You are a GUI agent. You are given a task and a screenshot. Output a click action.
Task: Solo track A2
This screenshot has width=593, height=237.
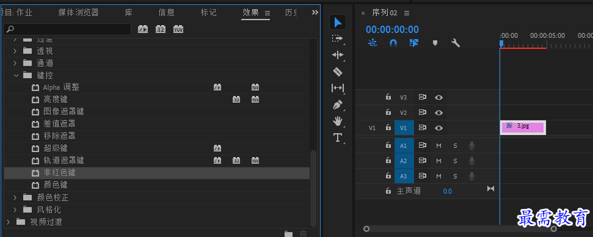[456, 161]
